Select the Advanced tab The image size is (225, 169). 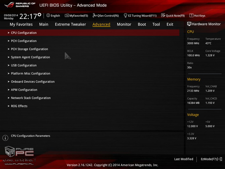pos(101,25)
